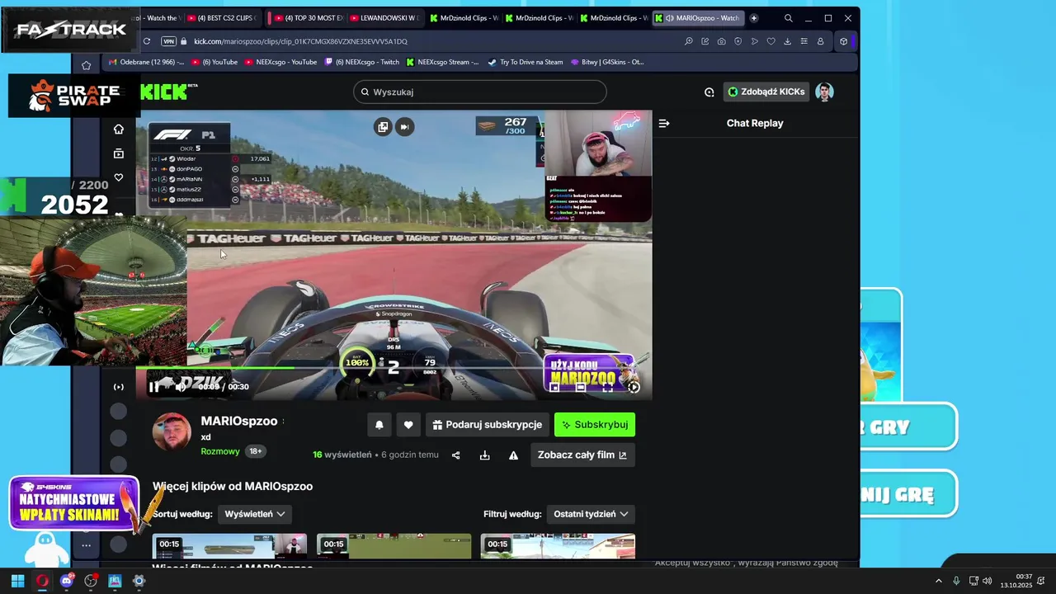This screenshot has height=594, width=1056.
Task: Pause the clip playback
Action: click(x=153, y=387)
